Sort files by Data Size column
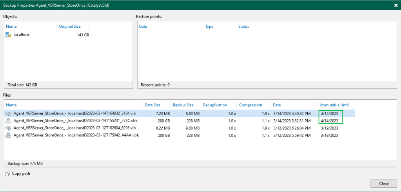This screenshot has width=401, height=192. coord(152,105)
